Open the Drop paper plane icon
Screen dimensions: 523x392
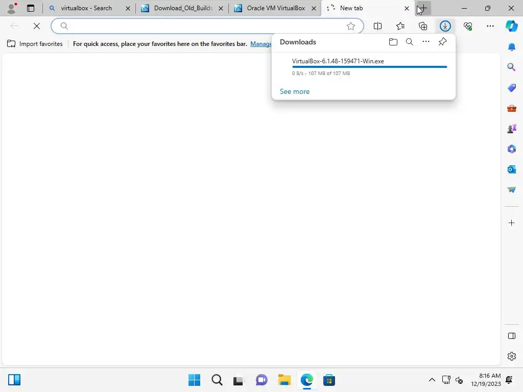(511, 190)
